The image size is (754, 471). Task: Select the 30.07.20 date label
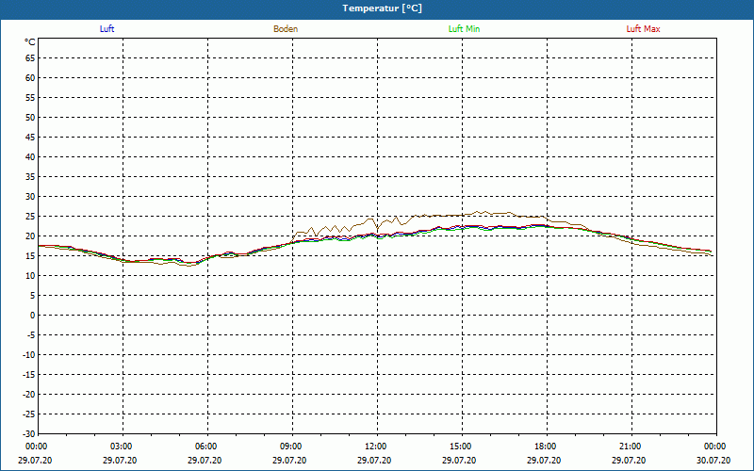point(713,461)
